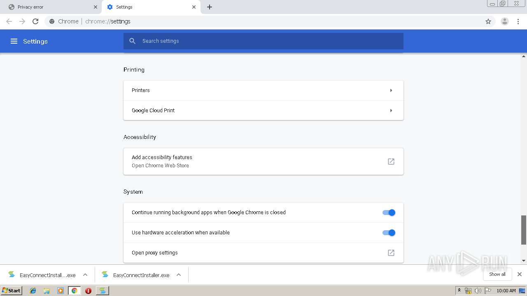Disable continue running background apps toggle
This screenshot has height=296, width=527.
point(389,213)
